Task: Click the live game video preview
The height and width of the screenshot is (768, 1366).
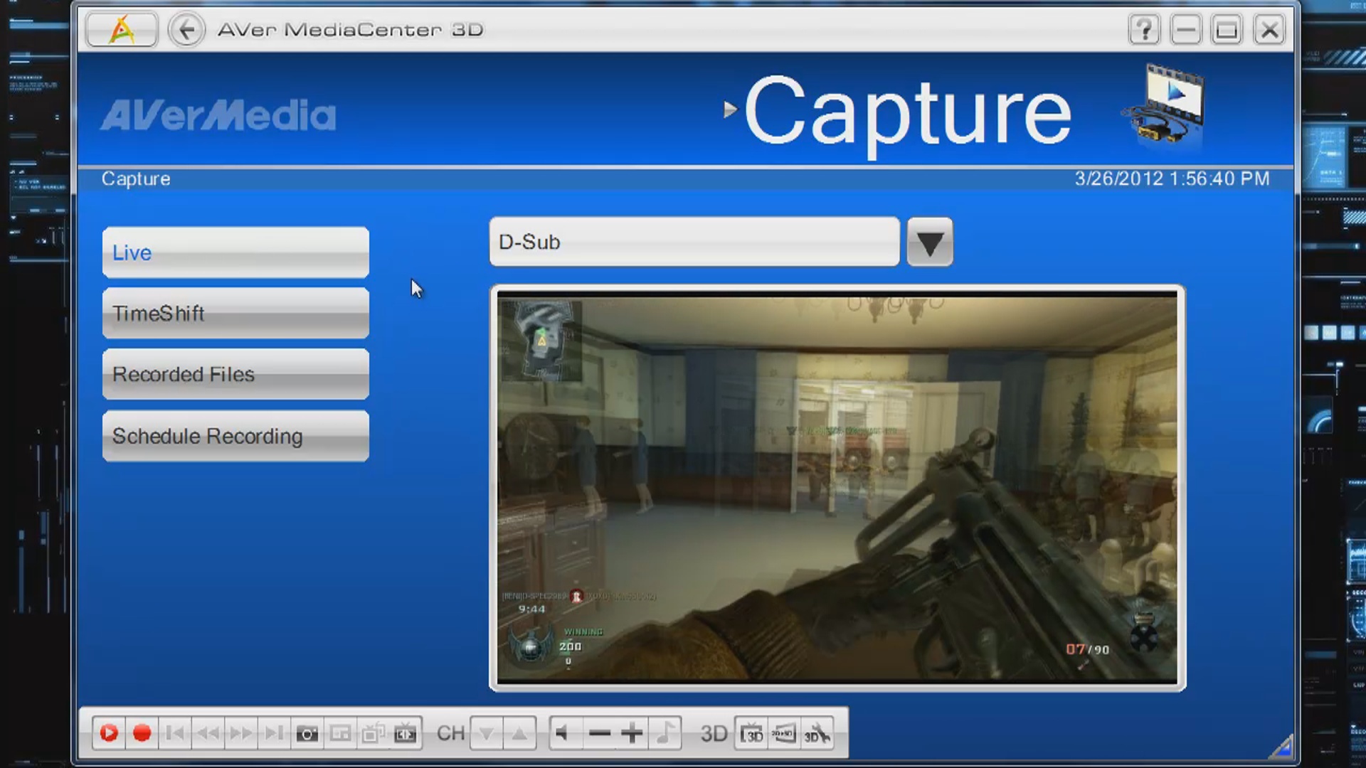Action: tap(837, 488)
